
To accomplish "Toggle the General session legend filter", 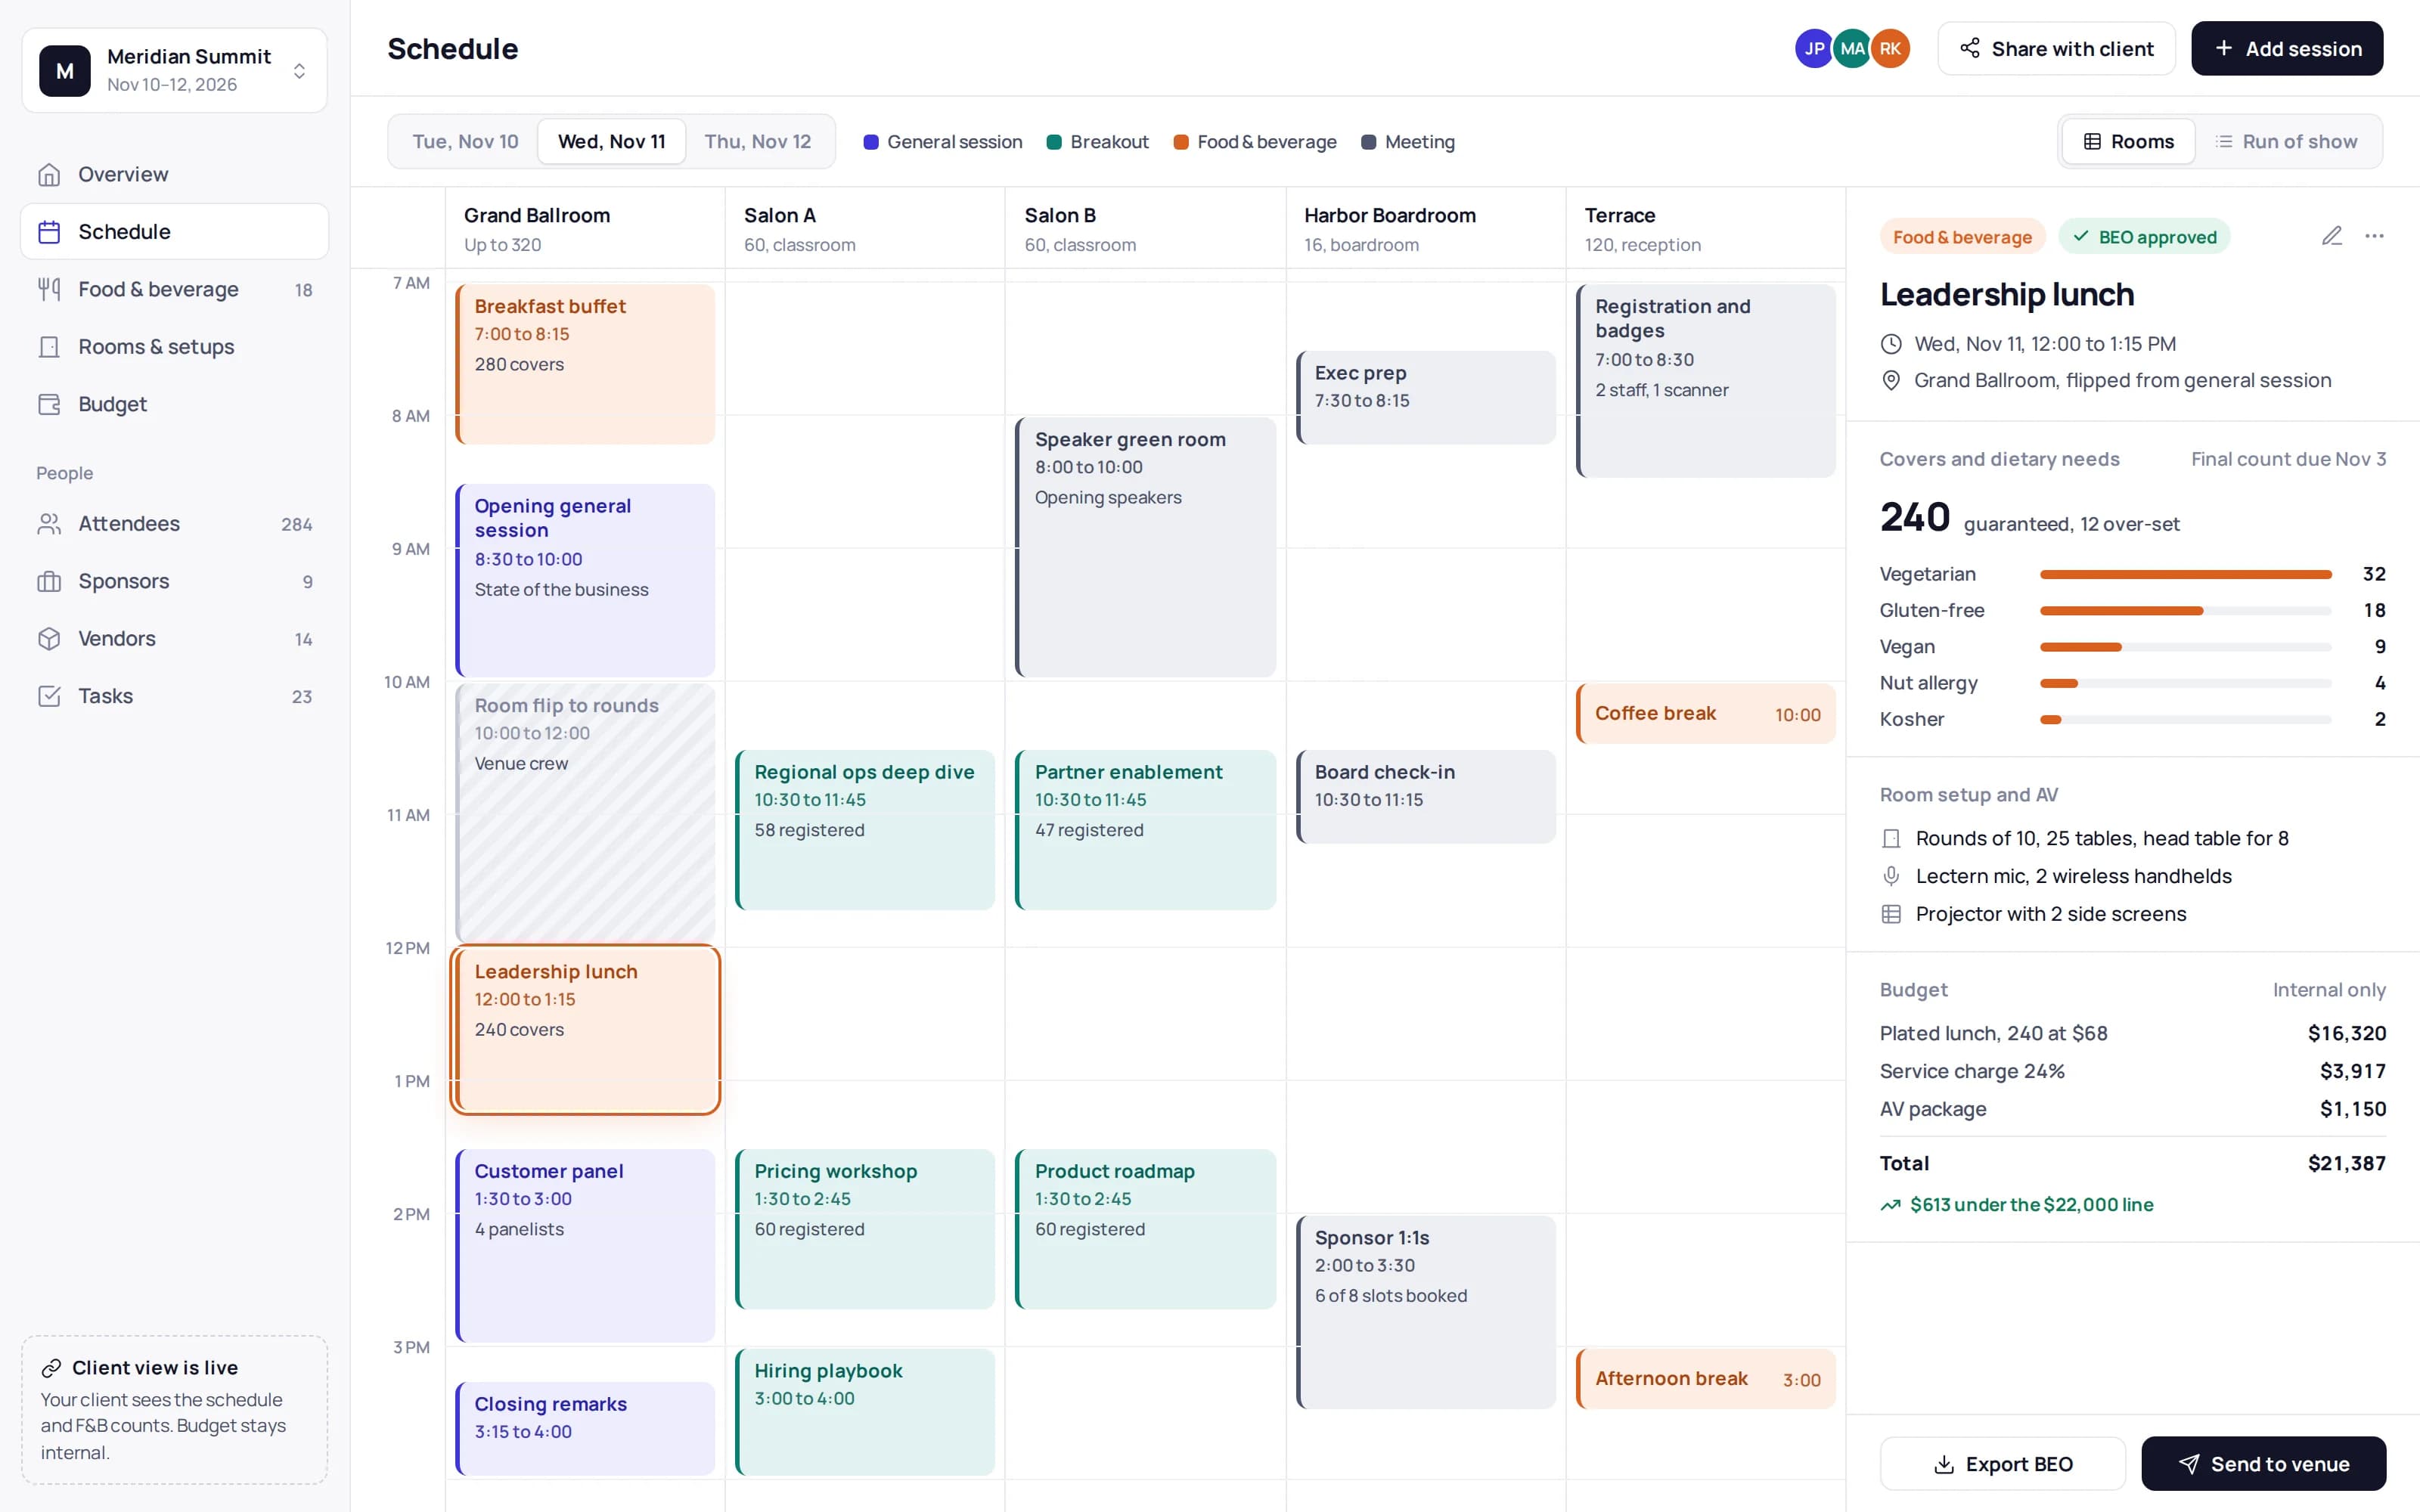I will click(943, 142).
